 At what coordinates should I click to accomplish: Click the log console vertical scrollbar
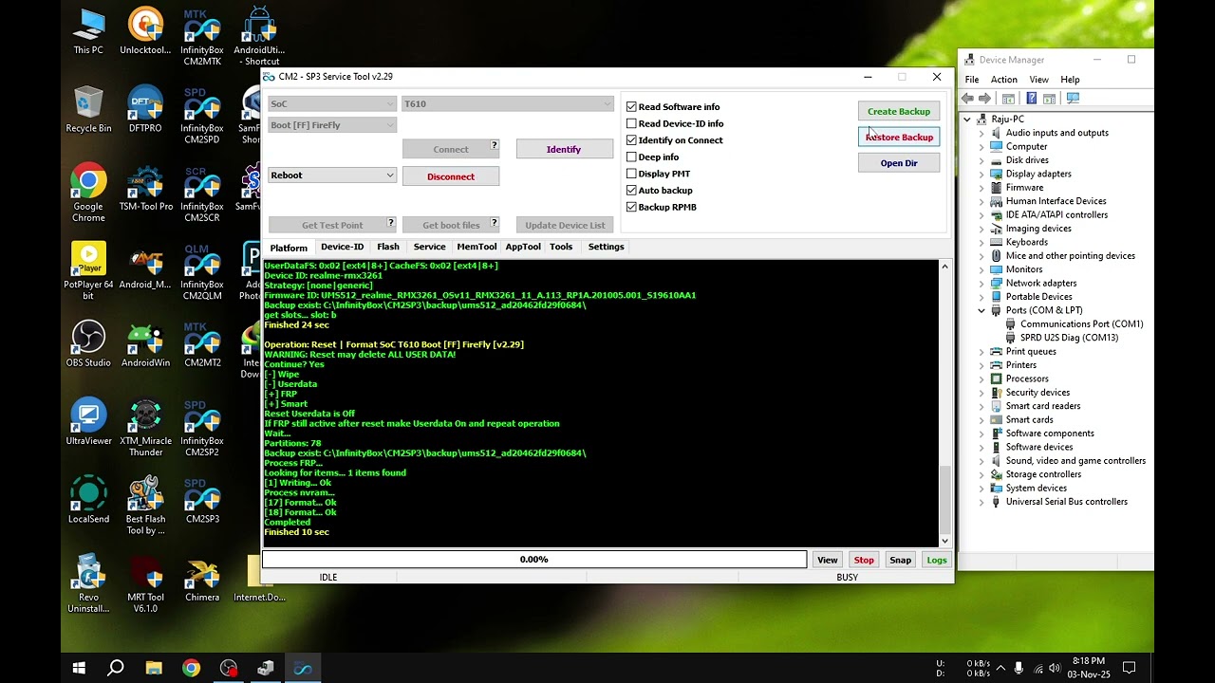[x=944, y=403]
